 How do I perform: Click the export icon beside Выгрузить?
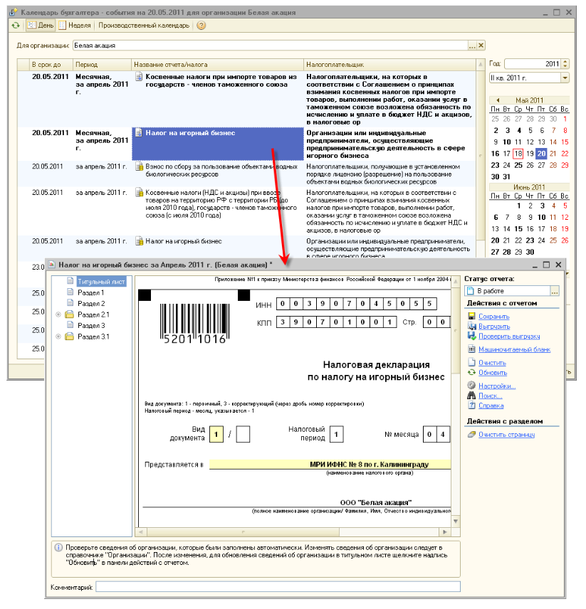click(x=471, y=326)
